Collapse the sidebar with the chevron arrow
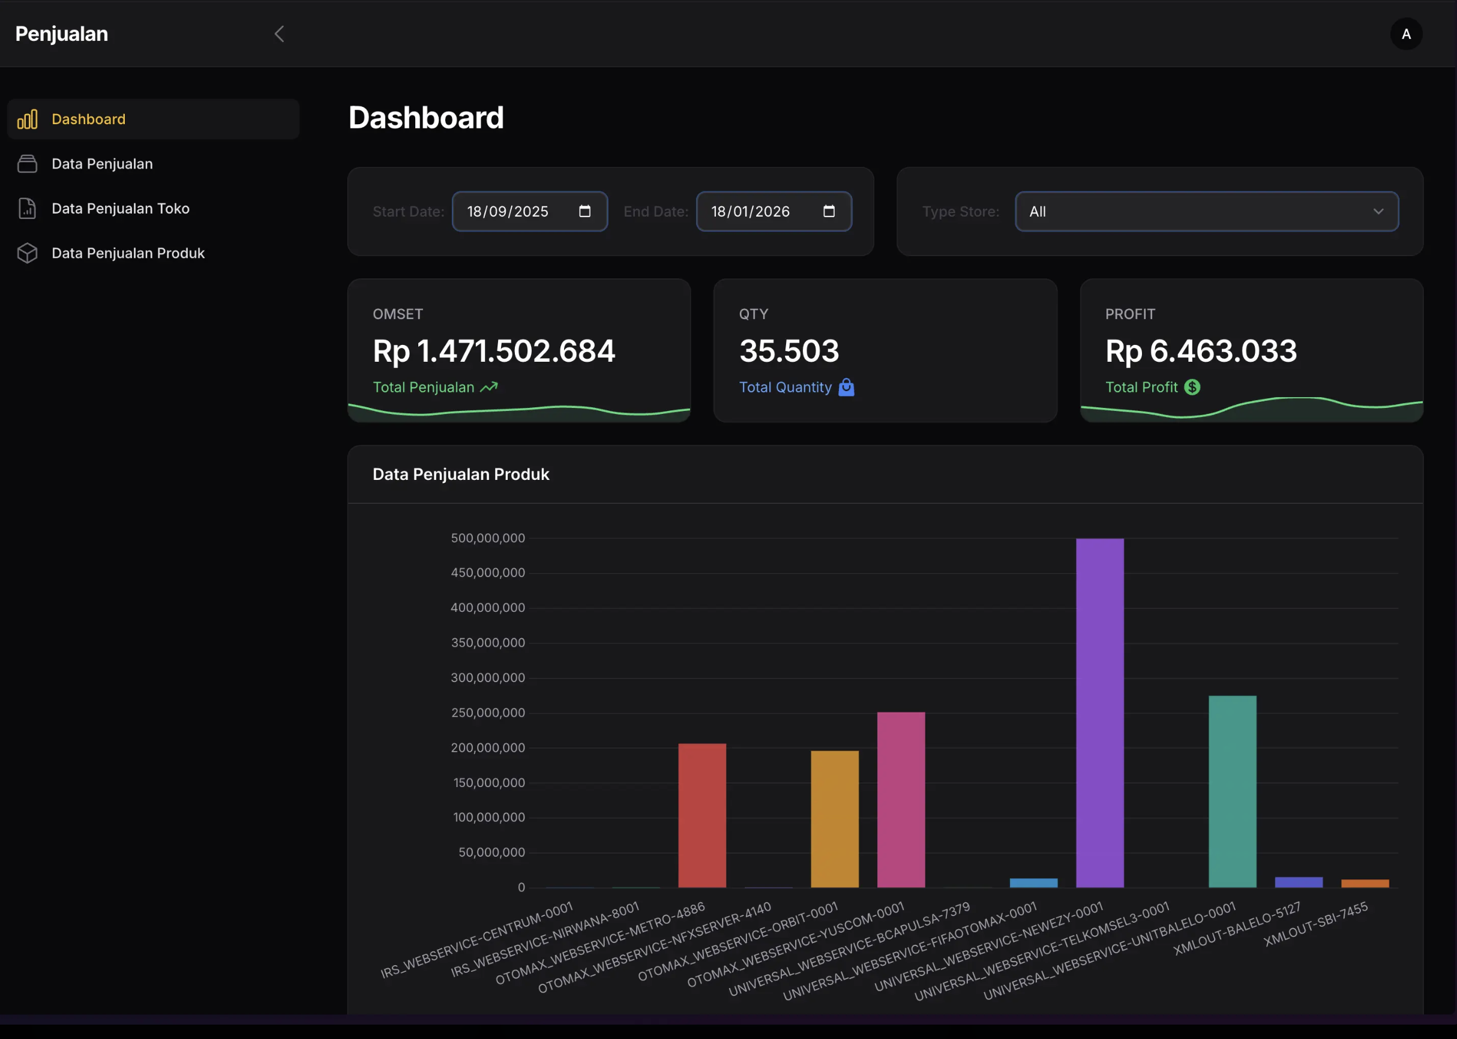The width and height of the screenshot is (1457, 1039). point(279,34)
